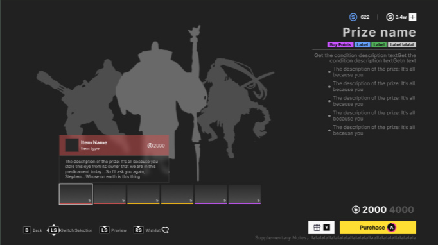438x245 pixels.
Task: Click the Wishlist label
Action: coord(153,230)
